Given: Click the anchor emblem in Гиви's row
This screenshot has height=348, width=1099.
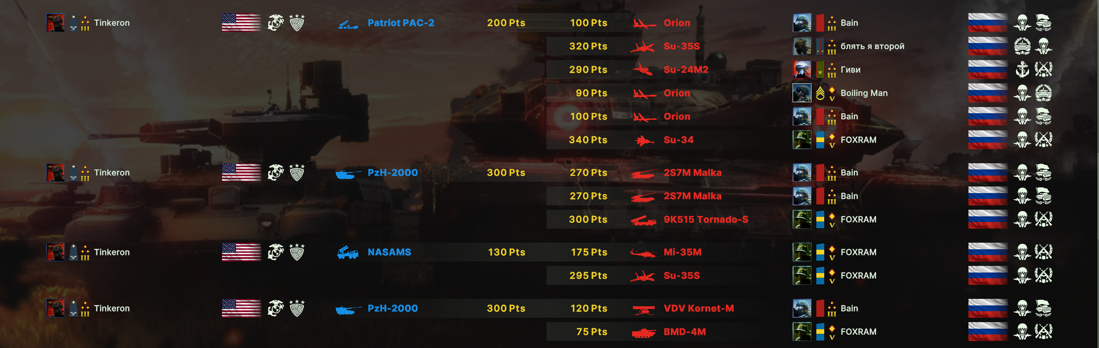Looking at the screenshot, I should [x=1022, y=69].
